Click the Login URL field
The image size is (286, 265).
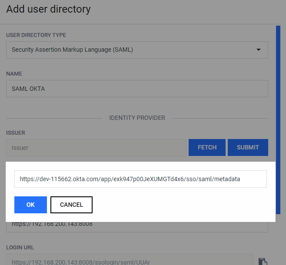pyautogui.click(x=130, y=259)
